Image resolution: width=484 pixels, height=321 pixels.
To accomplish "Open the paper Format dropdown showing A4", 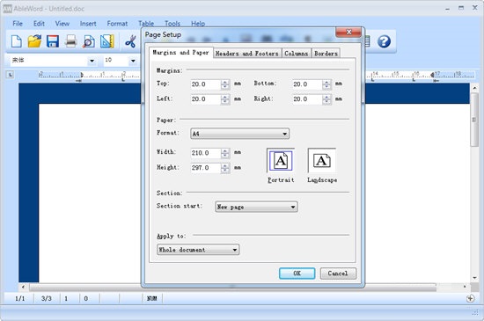I will [x=240, y=134].
